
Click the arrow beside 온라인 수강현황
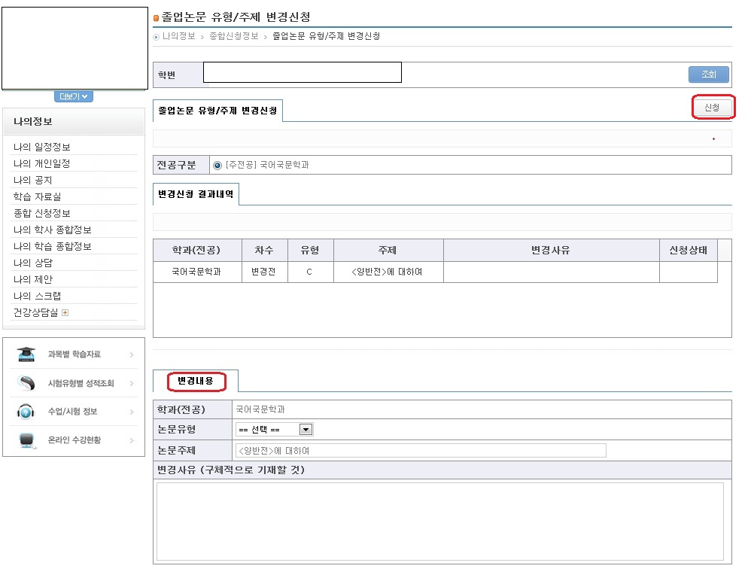click(132, 440)
